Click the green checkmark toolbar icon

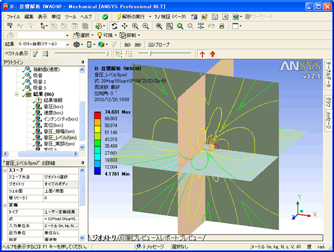(105, 17)
